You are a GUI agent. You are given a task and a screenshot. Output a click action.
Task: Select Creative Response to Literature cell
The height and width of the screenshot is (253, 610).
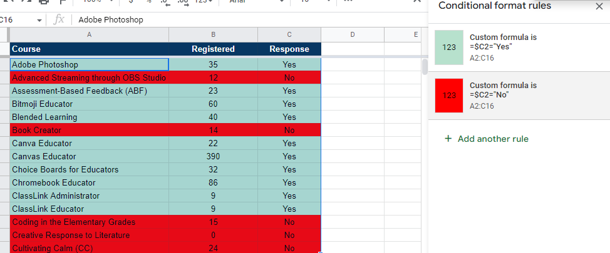tap(89, 235)
